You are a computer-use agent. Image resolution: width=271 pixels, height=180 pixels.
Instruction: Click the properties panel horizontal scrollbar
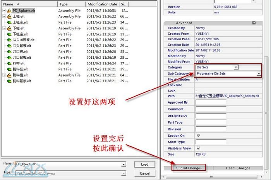pos(211,177)
